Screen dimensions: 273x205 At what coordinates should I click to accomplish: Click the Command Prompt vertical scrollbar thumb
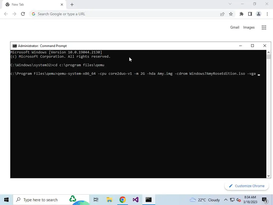coord(268,57)
